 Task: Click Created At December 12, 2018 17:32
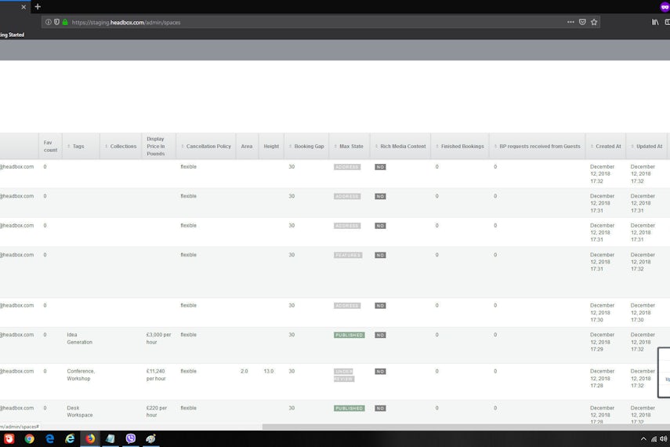click(602, 174)
